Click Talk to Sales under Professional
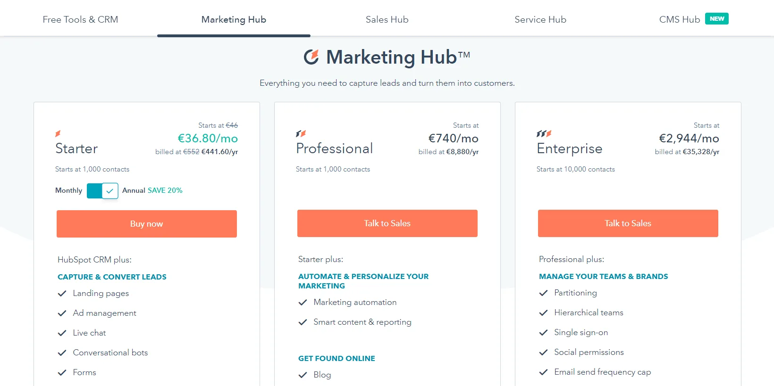The height and width of the screenshot is (386, 774). (387, 223)
